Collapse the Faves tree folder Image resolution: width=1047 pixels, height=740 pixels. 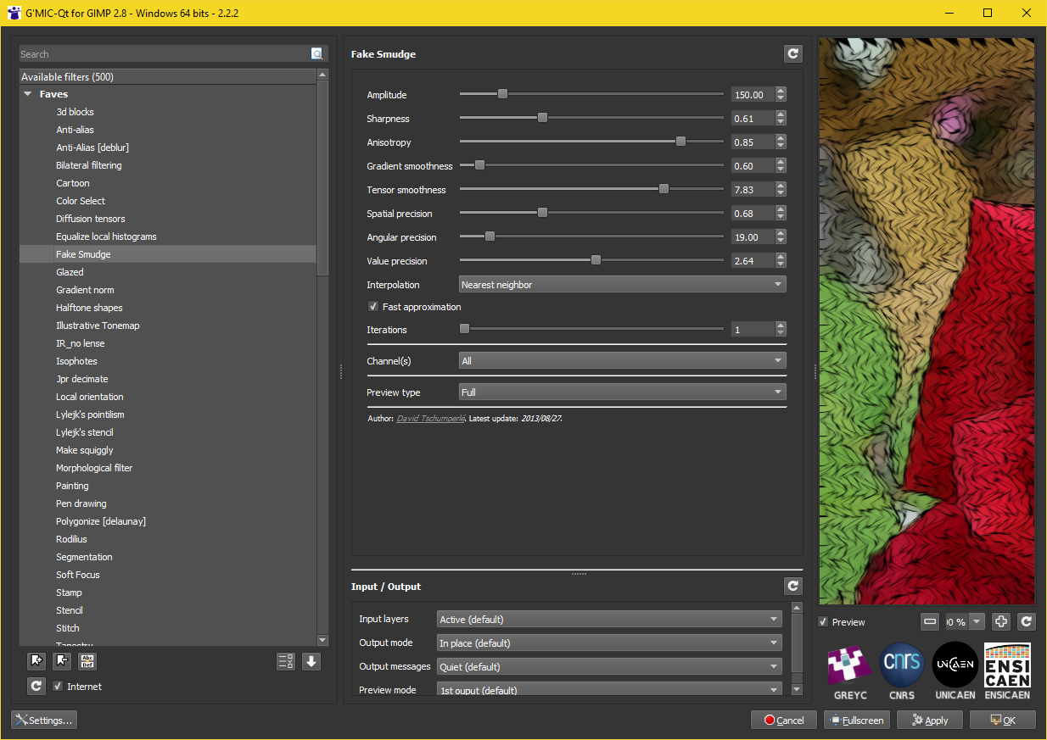(x=27, y=94)
